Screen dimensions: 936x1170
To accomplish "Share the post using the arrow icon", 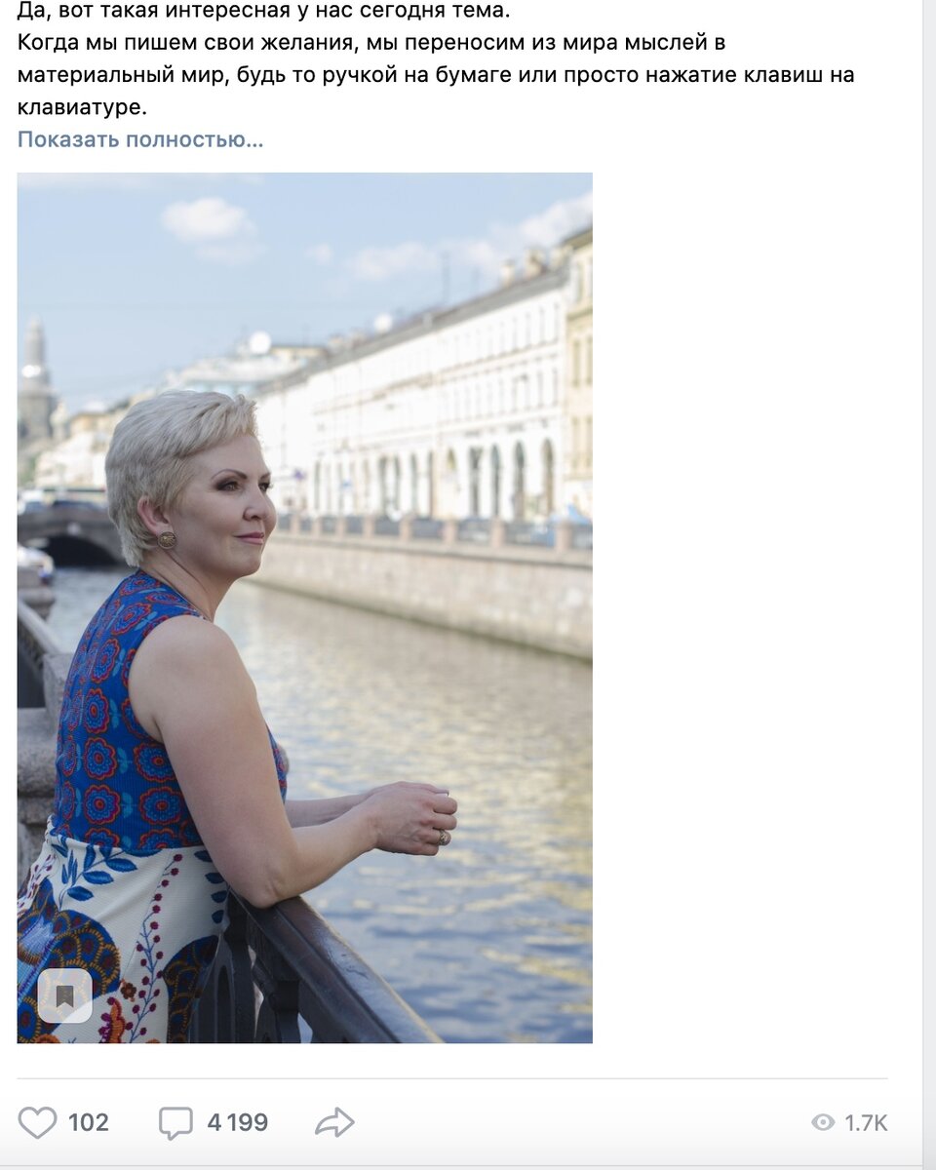I will pos(334,1122).
